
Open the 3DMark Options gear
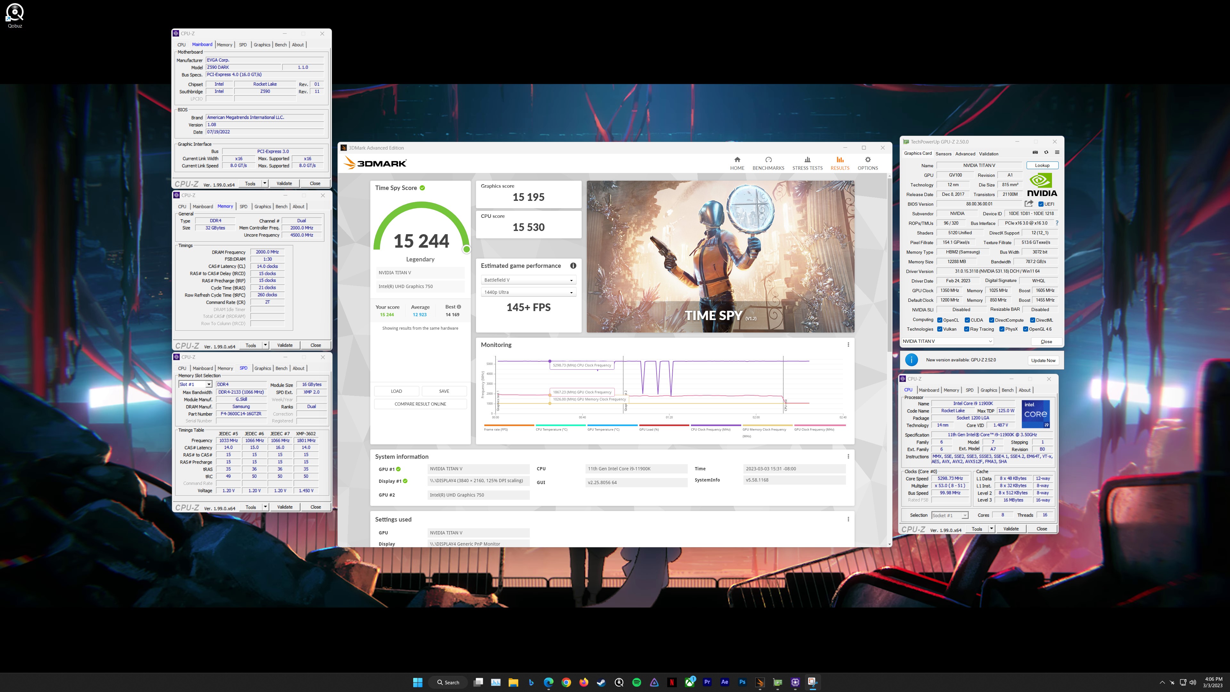click(868, 163)
